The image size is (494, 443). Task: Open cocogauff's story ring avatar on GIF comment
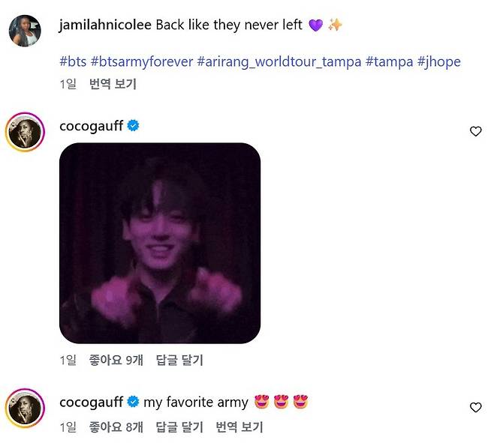click(25, 132)
